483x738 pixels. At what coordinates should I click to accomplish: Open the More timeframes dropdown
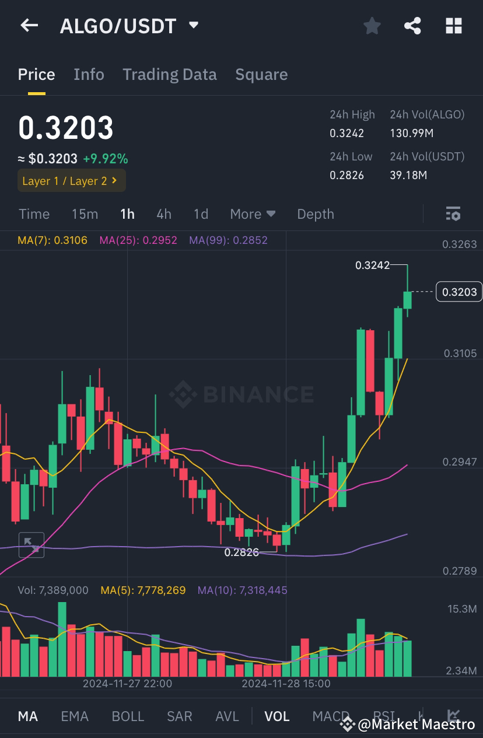point(253,214)
